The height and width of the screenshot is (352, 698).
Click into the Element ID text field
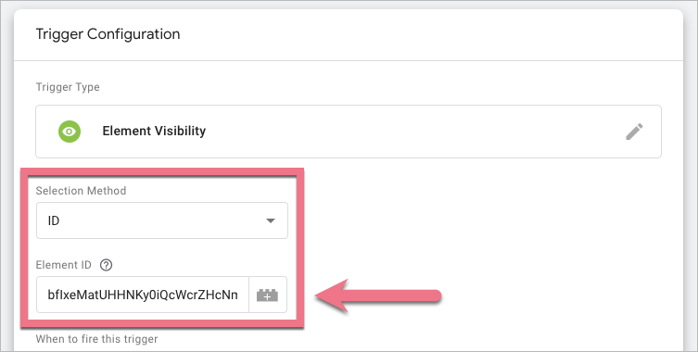[x=143, y=295]
